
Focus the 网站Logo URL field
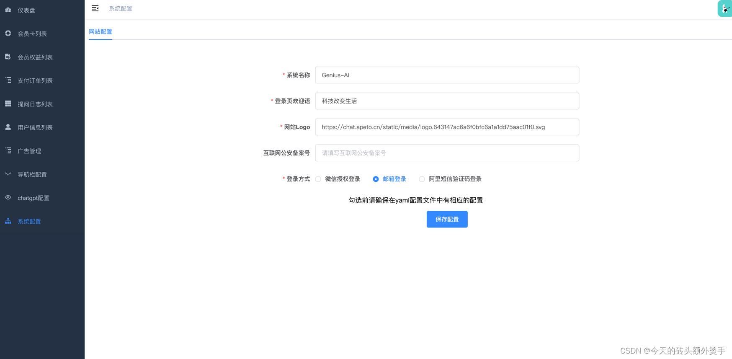pos(447,127)
